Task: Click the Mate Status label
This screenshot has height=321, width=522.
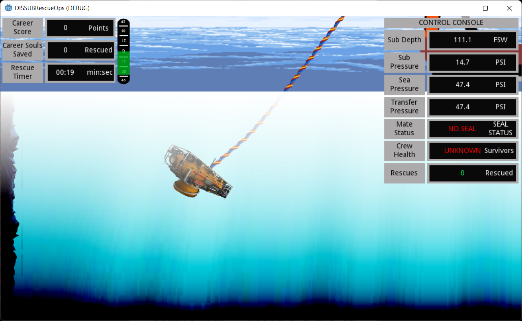Action: (404, 128)
